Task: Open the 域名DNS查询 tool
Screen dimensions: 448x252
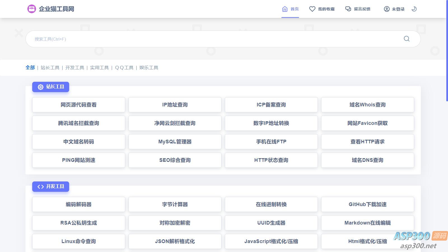Action: click(368, 160)
